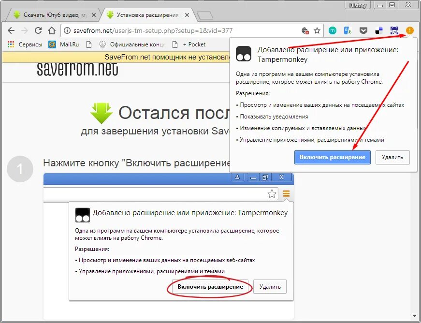Click the Tampermonkey icon in the popup
This screenshot has width=421, height=323.
pyautogui.click(x=244, y=54)
